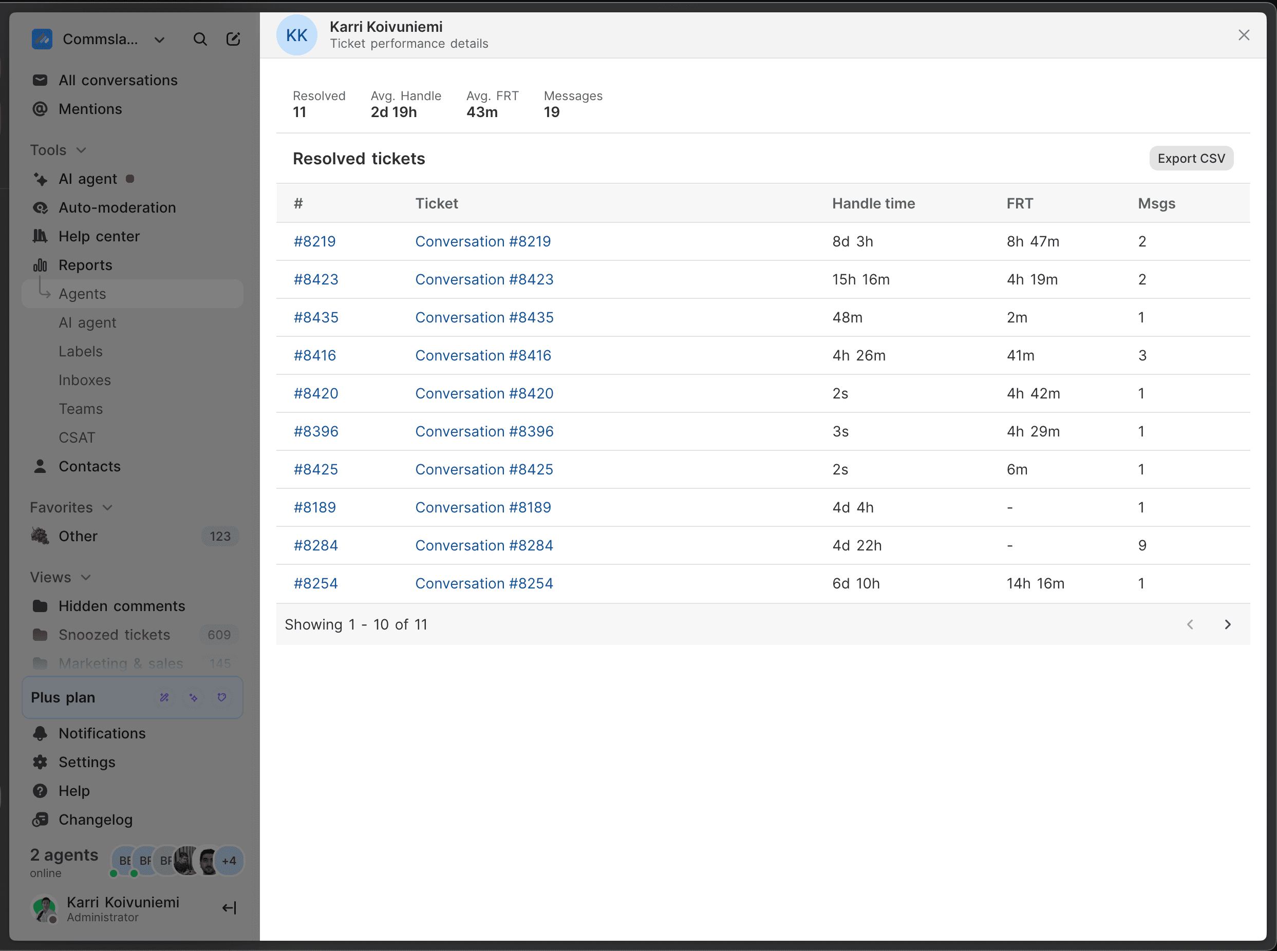Open Auto-moderation from the sidebar
Screen dimensions: 1277x951
pos(117,208)
